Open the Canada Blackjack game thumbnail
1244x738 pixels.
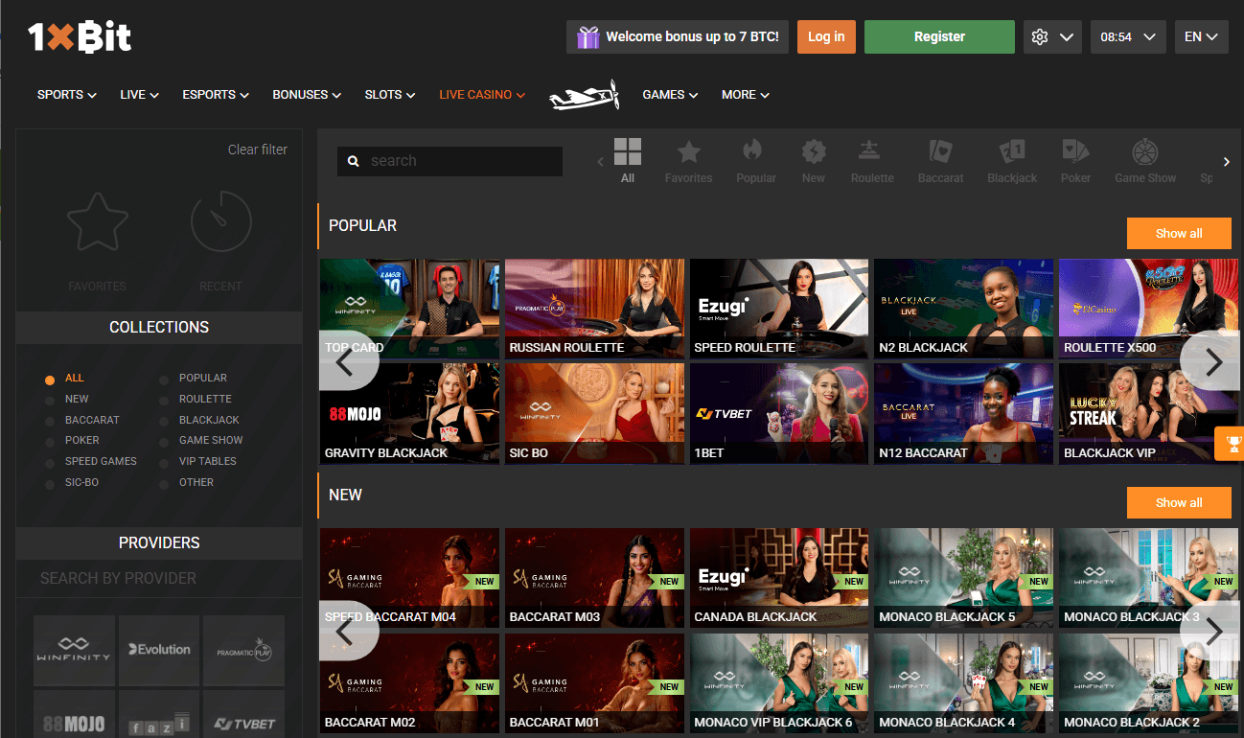coord(779,578)
